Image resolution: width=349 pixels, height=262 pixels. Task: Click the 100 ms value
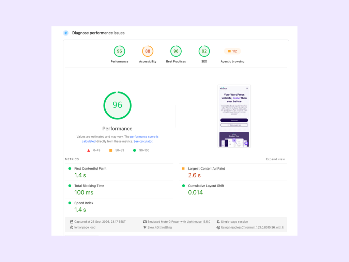[x=84, y=192]
